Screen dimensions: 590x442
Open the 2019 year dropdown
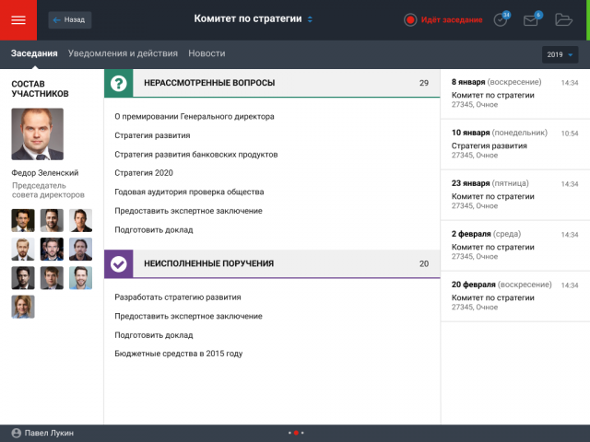click(x=560, y=55)
